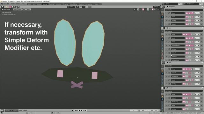Select the wireframe viewport shading icon
This screenshot has width=204, height=114.
point(150,9)
